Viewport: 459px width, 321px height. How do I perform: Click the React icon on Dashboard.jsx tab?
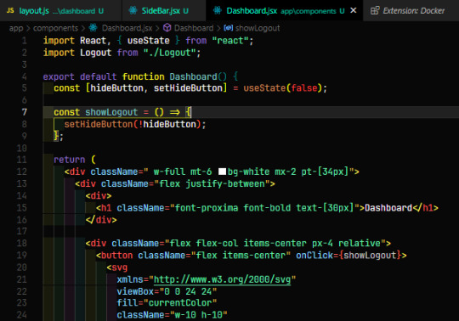click(218, 10)
